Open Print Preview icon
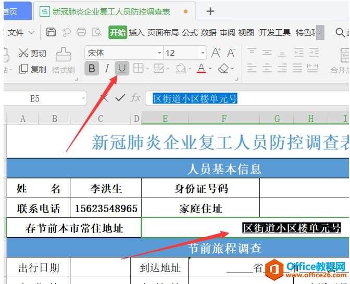The height and width of the screenshot is (284, 350). pos(97,32)
